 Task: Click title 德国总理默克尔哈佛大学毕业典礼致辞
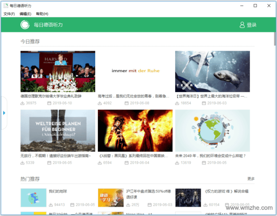[51, 96]
